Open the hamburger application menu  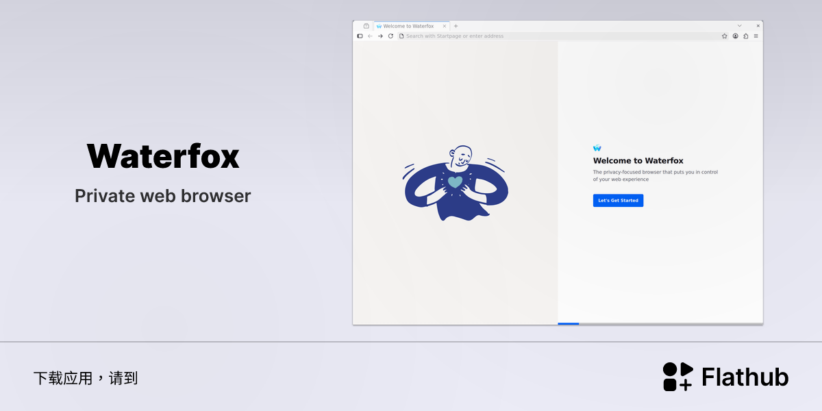756,36
